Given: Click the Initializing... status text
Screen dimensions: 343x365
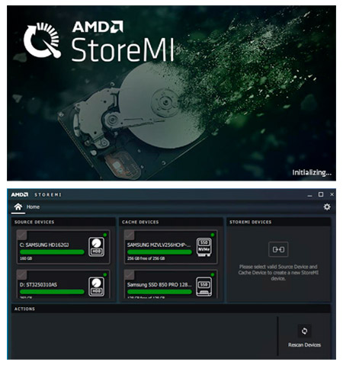Looking at the screenshot, I should (312, 173).
